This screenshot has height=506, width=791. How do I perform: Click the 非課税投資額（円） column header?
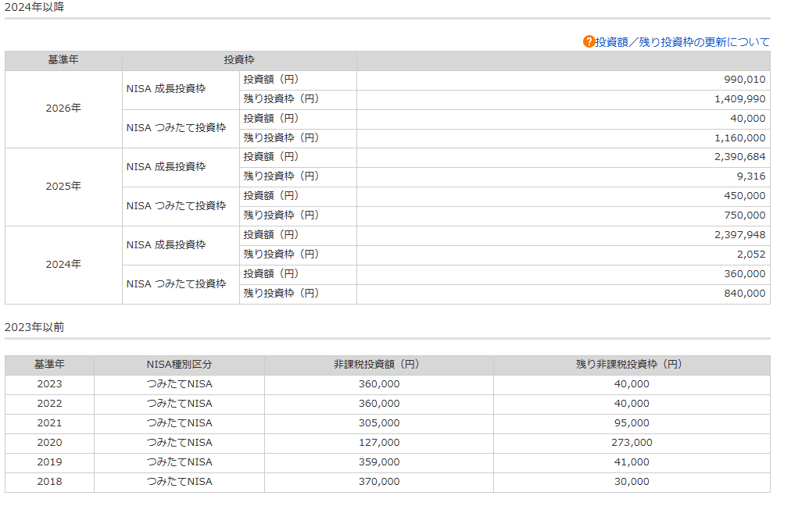tap(378, 365)
